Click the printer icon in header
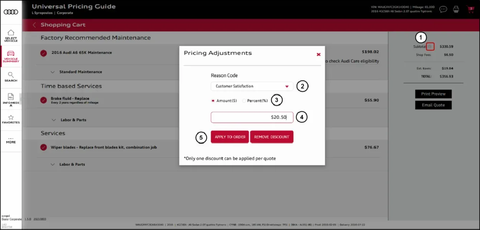The image size is (480, 230). coord(456,9)
